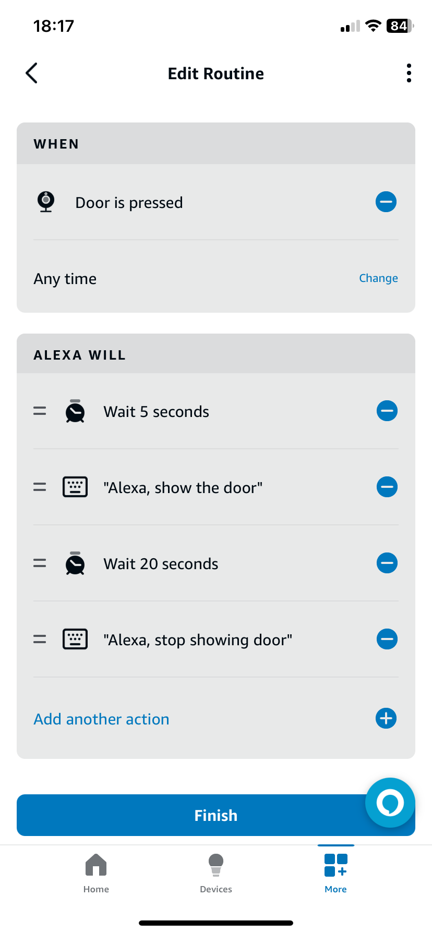Screen dimensions: 432x934
Task: Click Add another action text
Action: [x=101, y=719]
